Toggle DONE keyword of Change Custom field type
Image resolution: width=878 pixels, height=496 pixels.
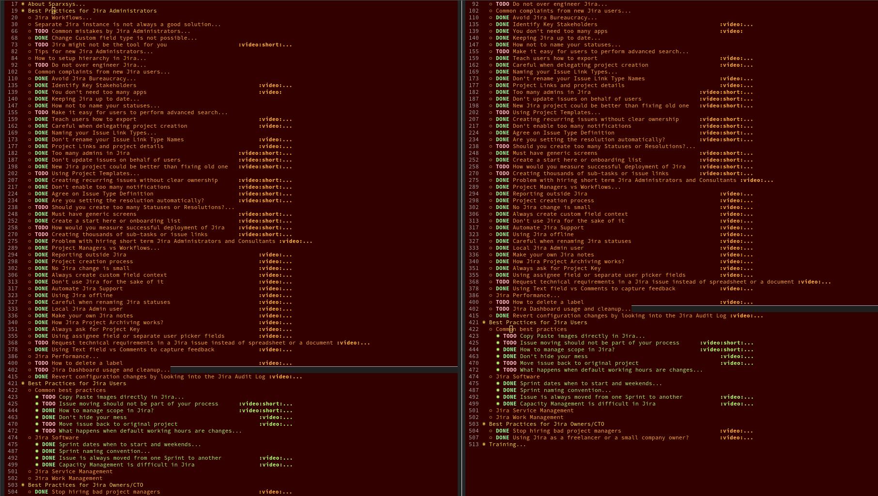pos(42,38)
